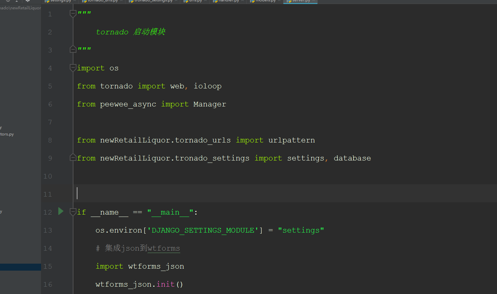Screen dimensions: 497x294
Task: Click the 'tornado 启动模块' docstring text
Action: pos(131,32)
